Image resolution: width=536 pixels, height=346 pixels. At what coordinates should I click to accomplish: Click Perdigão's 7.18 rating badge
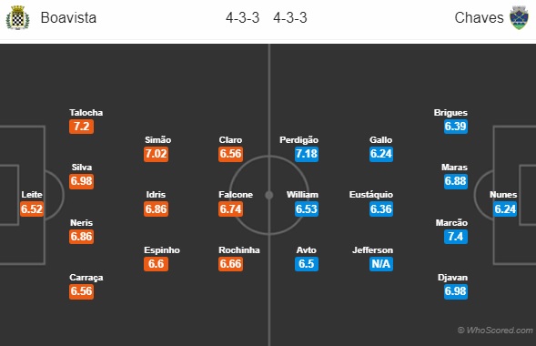point(307,154)
